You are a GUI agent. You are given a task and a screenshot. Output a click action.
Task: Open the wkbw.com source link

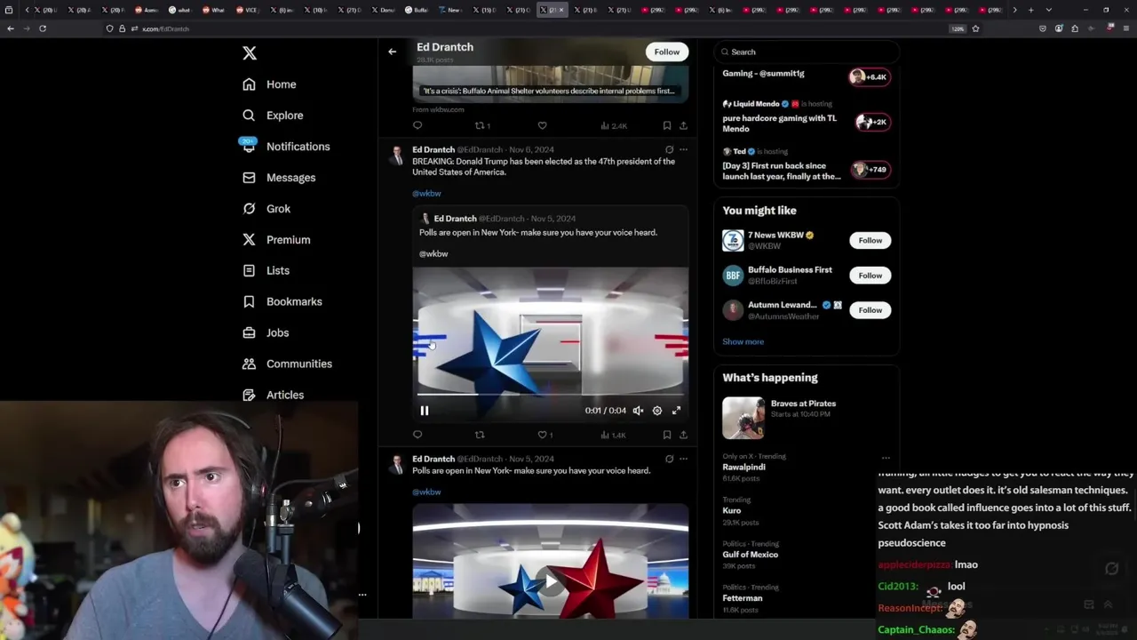pyautogui.click(x=438, y=109)
